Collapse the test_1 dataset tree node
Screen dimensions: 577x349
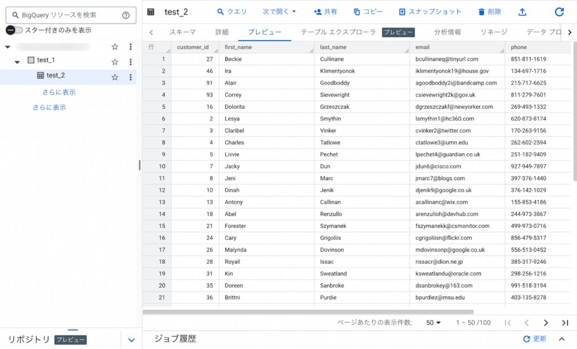pyautogui.click(x=17, y=61)
